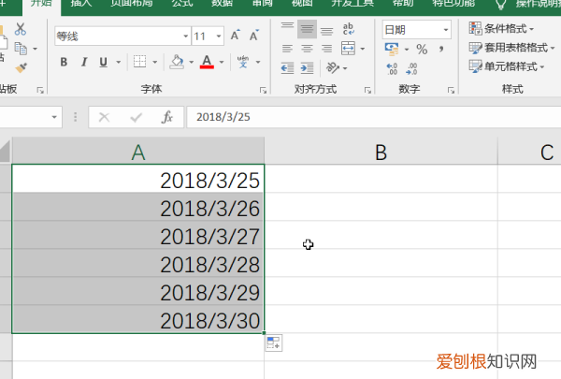Open 套用表格格式 table format menu
This screenshot has width=561, height=379.
[x=512, y=48]
